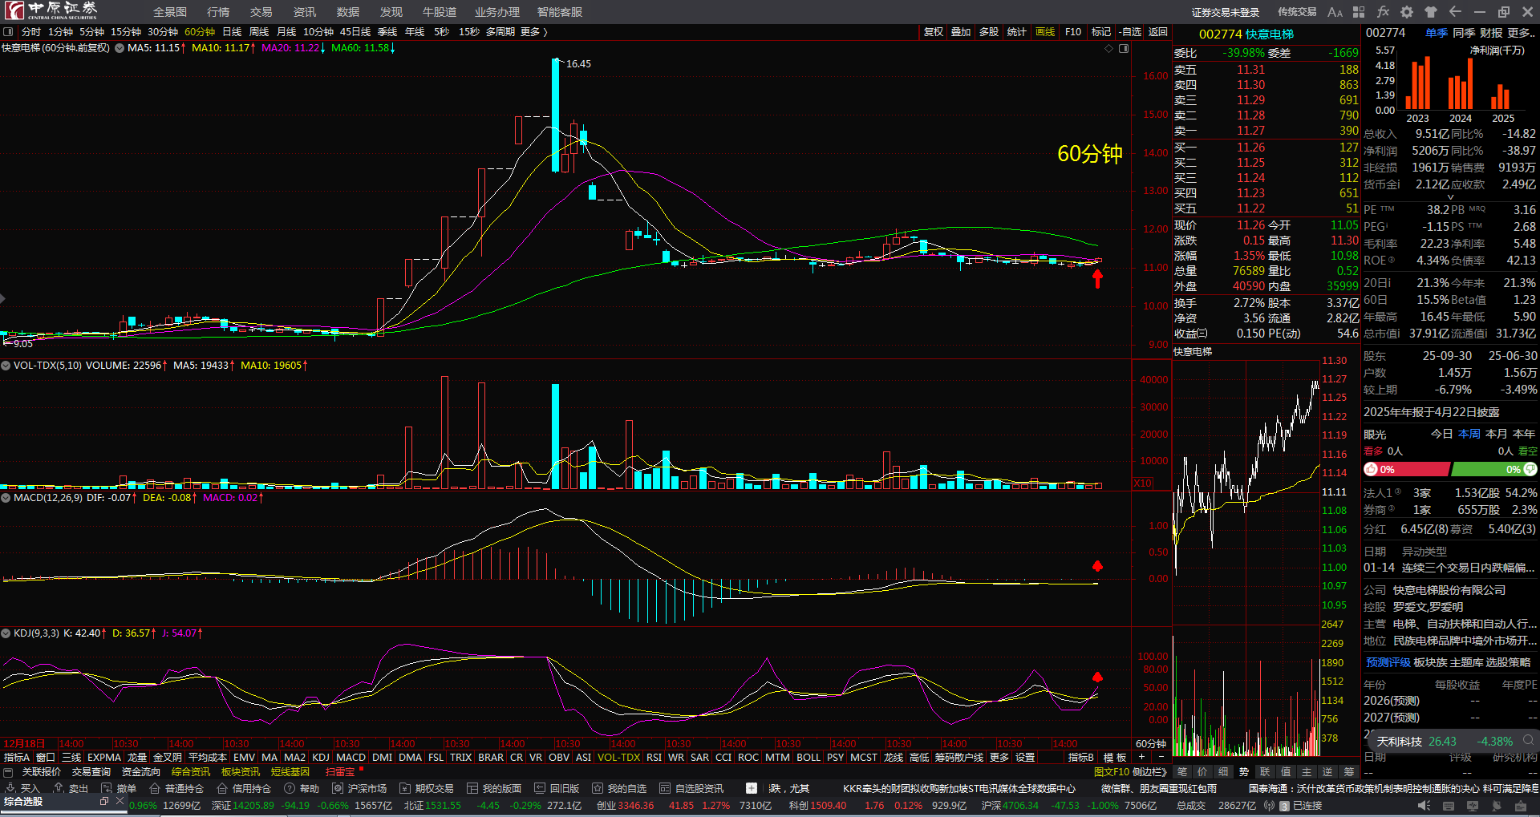Image resolution: width=1540 pixels, height=817 pixels.
Task: Toggle the 侧边栏 sidebar collapse button
Action: (x=1149, y=772)
